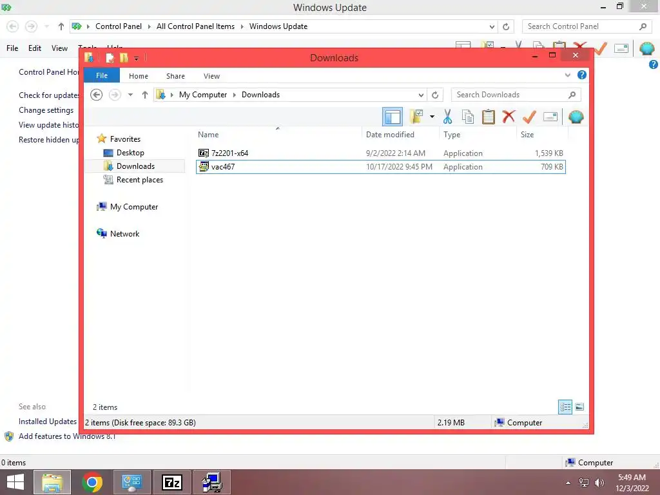
Task: Go up one level in Downloads window
Action: (x=145, y=95)
